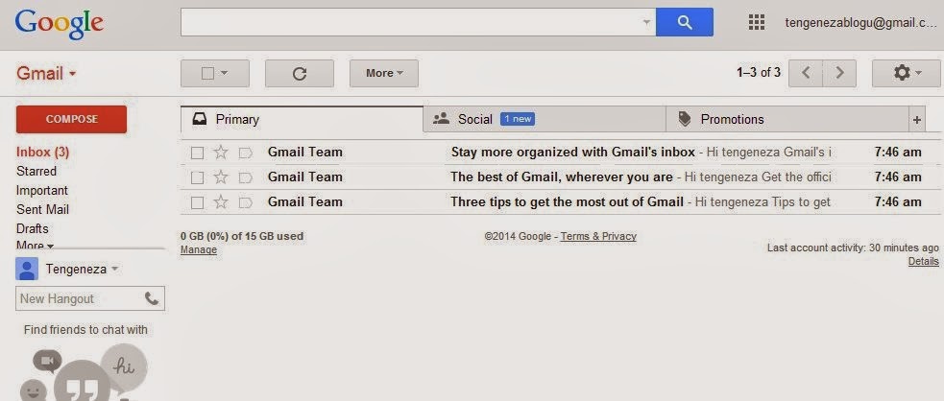Go to the previous page arrow
This screenshot has height=401, width=944.
(x=806, y=73)
